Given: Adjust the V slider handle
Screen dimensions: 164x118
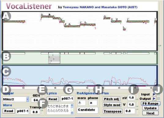Looking at the screenshot, I should (137, 106).
